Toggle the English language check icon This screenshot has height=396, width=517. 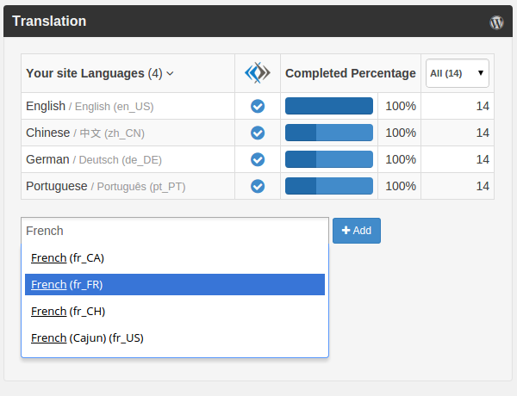[257, 107]
